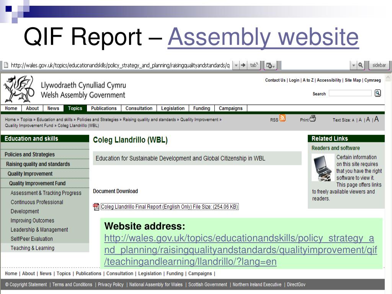Select the Consultation tab in main navigation
The height and width of the screenshot is (294, 392).
139,108
